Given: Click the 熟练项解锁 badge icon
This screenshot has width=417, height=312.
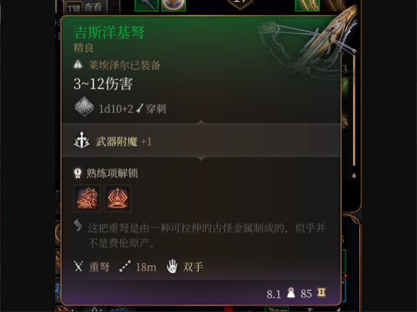Looking at the screenshot, I should coord(78,173).
